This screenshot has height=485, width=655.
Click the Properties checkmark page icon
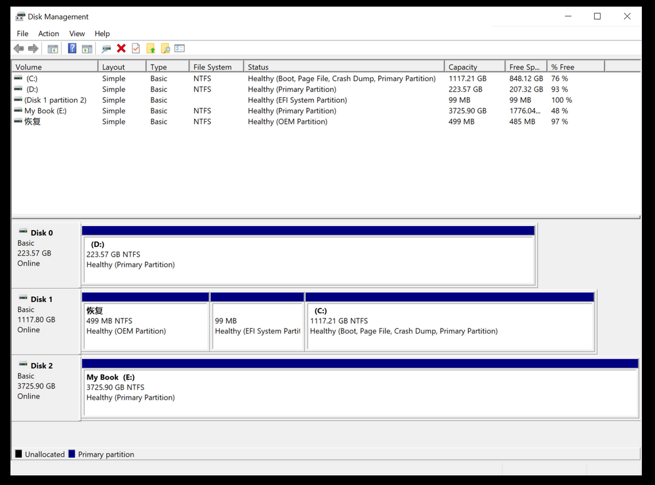tap(136, 48)
